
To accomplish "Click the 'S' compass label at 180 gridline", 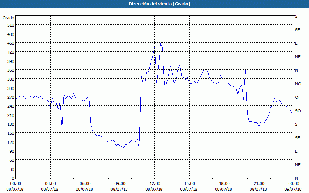I will 296,124.
